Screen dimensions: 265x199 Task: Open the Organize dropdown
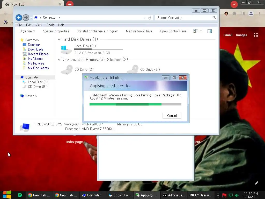click(27, 31)
